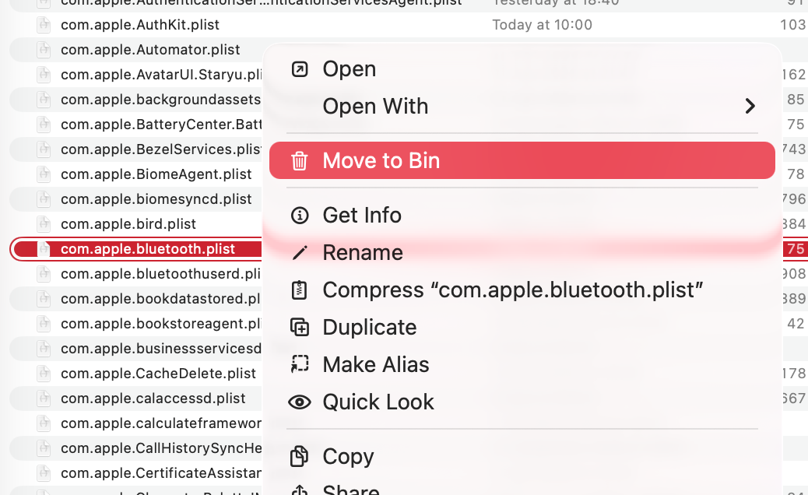Click the file icon of com.apple.biomesyncd.plist
This screenshot has height=495, width=808.
coord(44,198)
